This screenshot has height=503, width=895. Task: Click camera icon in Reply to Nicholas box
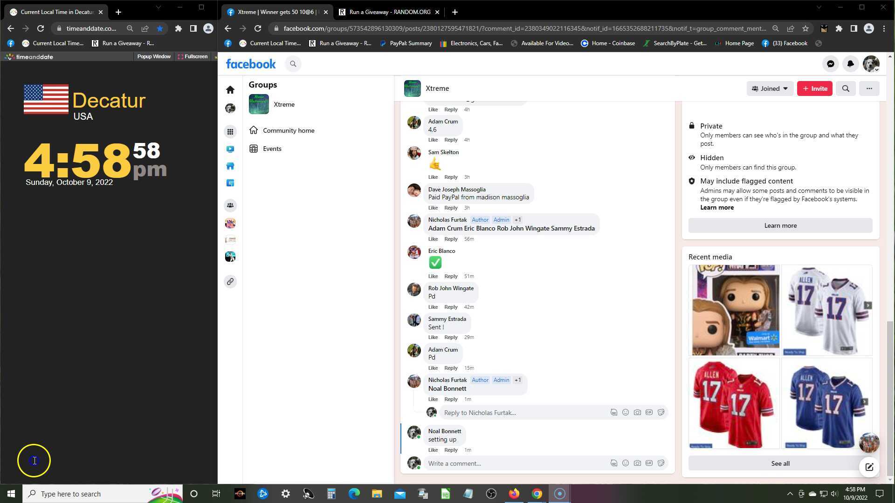(637, 413)
